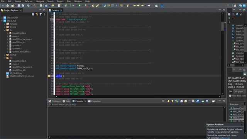247x139 pixels.
Task: Switch to the Tasks tab
Action: pos(66,101)
